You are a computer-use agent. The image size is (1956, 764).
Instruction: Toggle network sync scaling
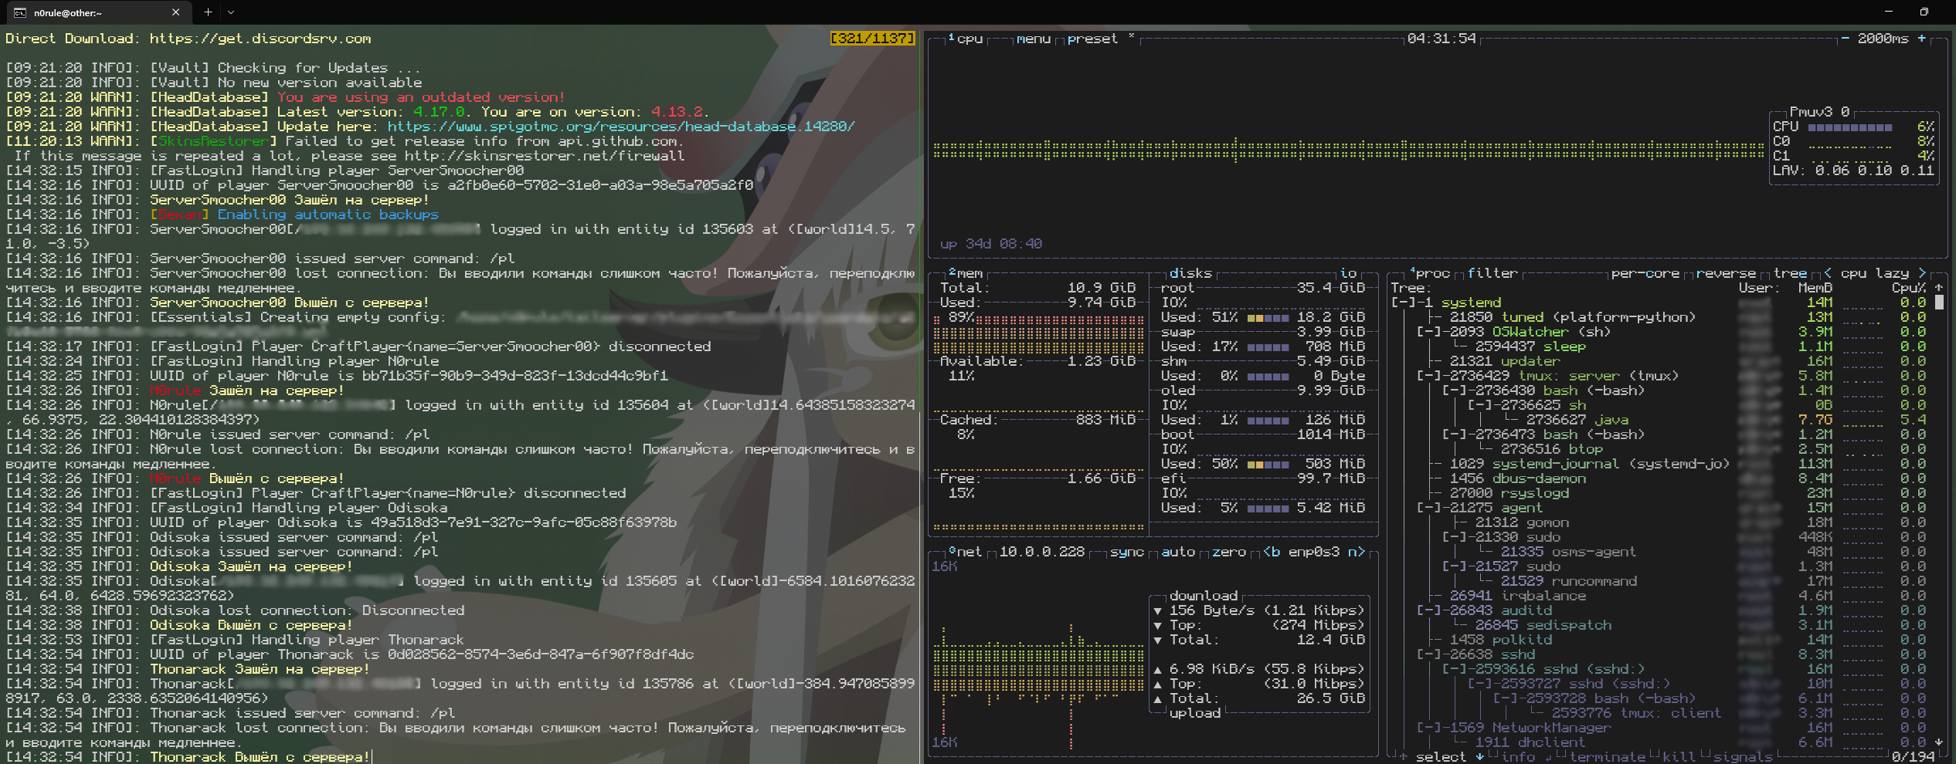tap(1127, 552)
